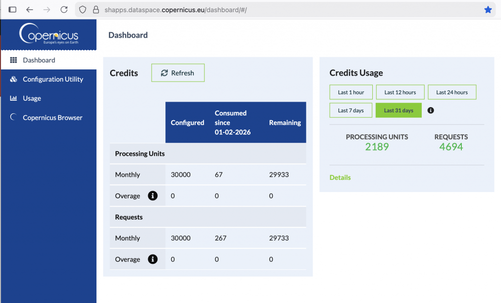Reload the page in browser toolbar

(x=64, y=10)
